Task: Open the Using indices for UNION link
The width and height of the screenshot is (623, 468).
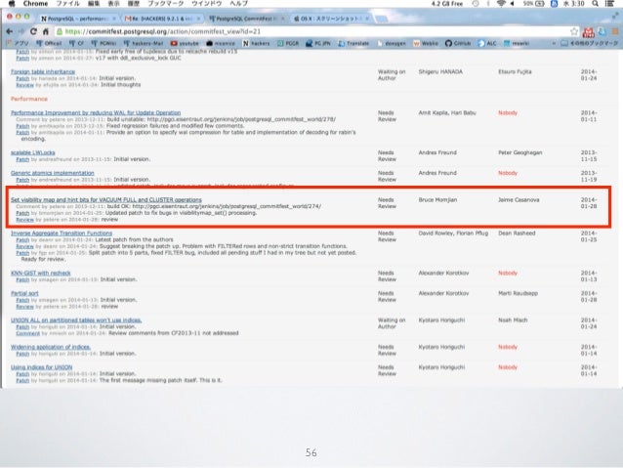Action: pyautogui.click(x=41, y=367)
